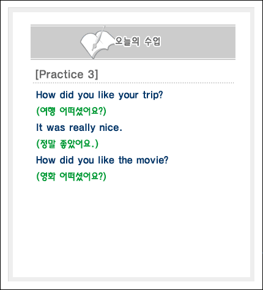263x290 pixels.
Task: Click the word 'really' in the answer line
Action: (x=82, y=128)
